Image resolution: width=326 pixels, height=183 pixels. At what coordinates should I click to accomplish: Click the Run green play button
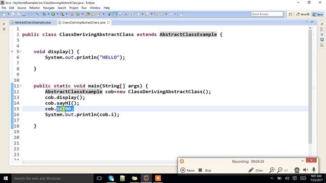tap(53, 14)
